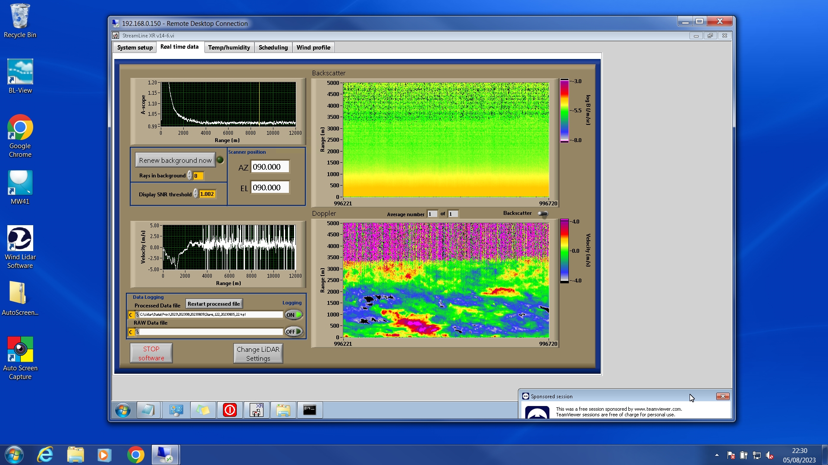
Task: Toggle RAW data logging OFF switch
Action: (x=294, y=332)
